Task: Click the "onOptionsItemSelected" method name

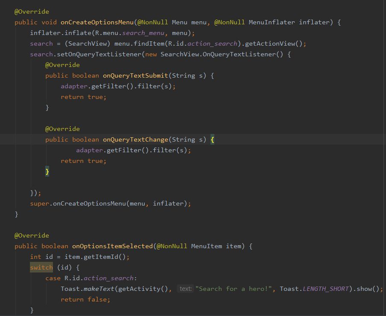Action: click(112, 246)
